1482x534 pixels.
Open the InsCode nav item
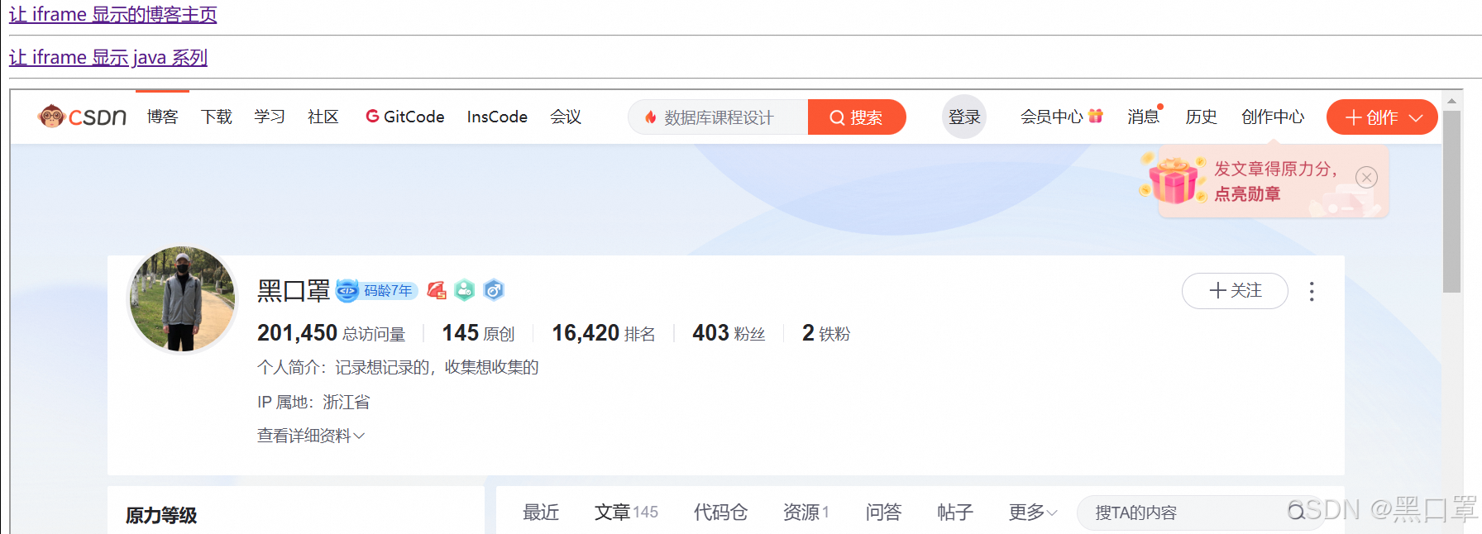pyautogui.click(x=497, y=117)
